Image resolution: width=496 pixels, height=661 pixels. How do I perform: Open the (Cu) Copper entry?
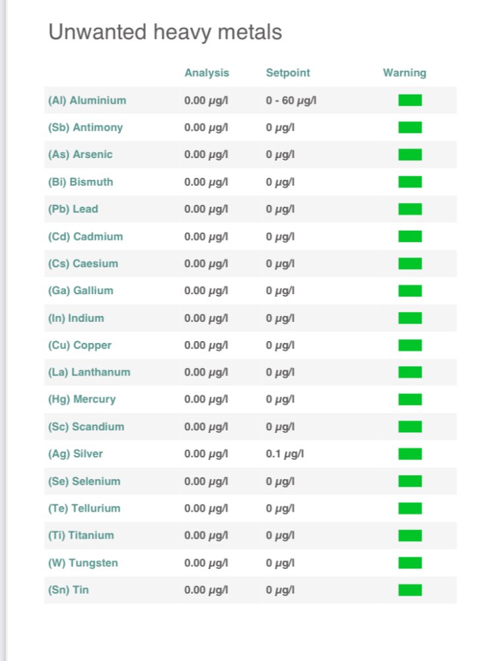pyautogui.click(x=79, y=345)
